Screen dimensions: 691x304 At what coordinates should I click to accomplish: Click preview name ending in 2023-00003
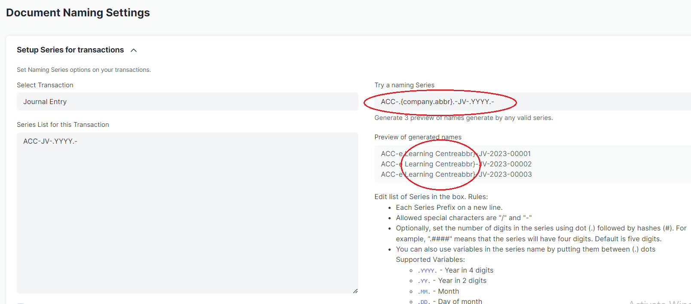[456, 174]
